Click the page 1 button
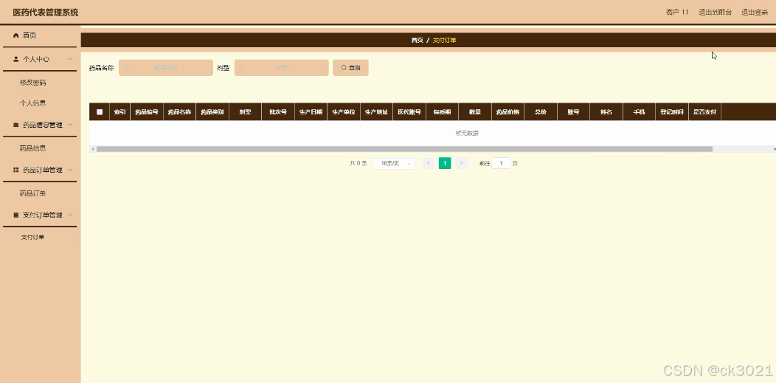Image resolution: width=776 pixels, height=383 pixels. 445,163
